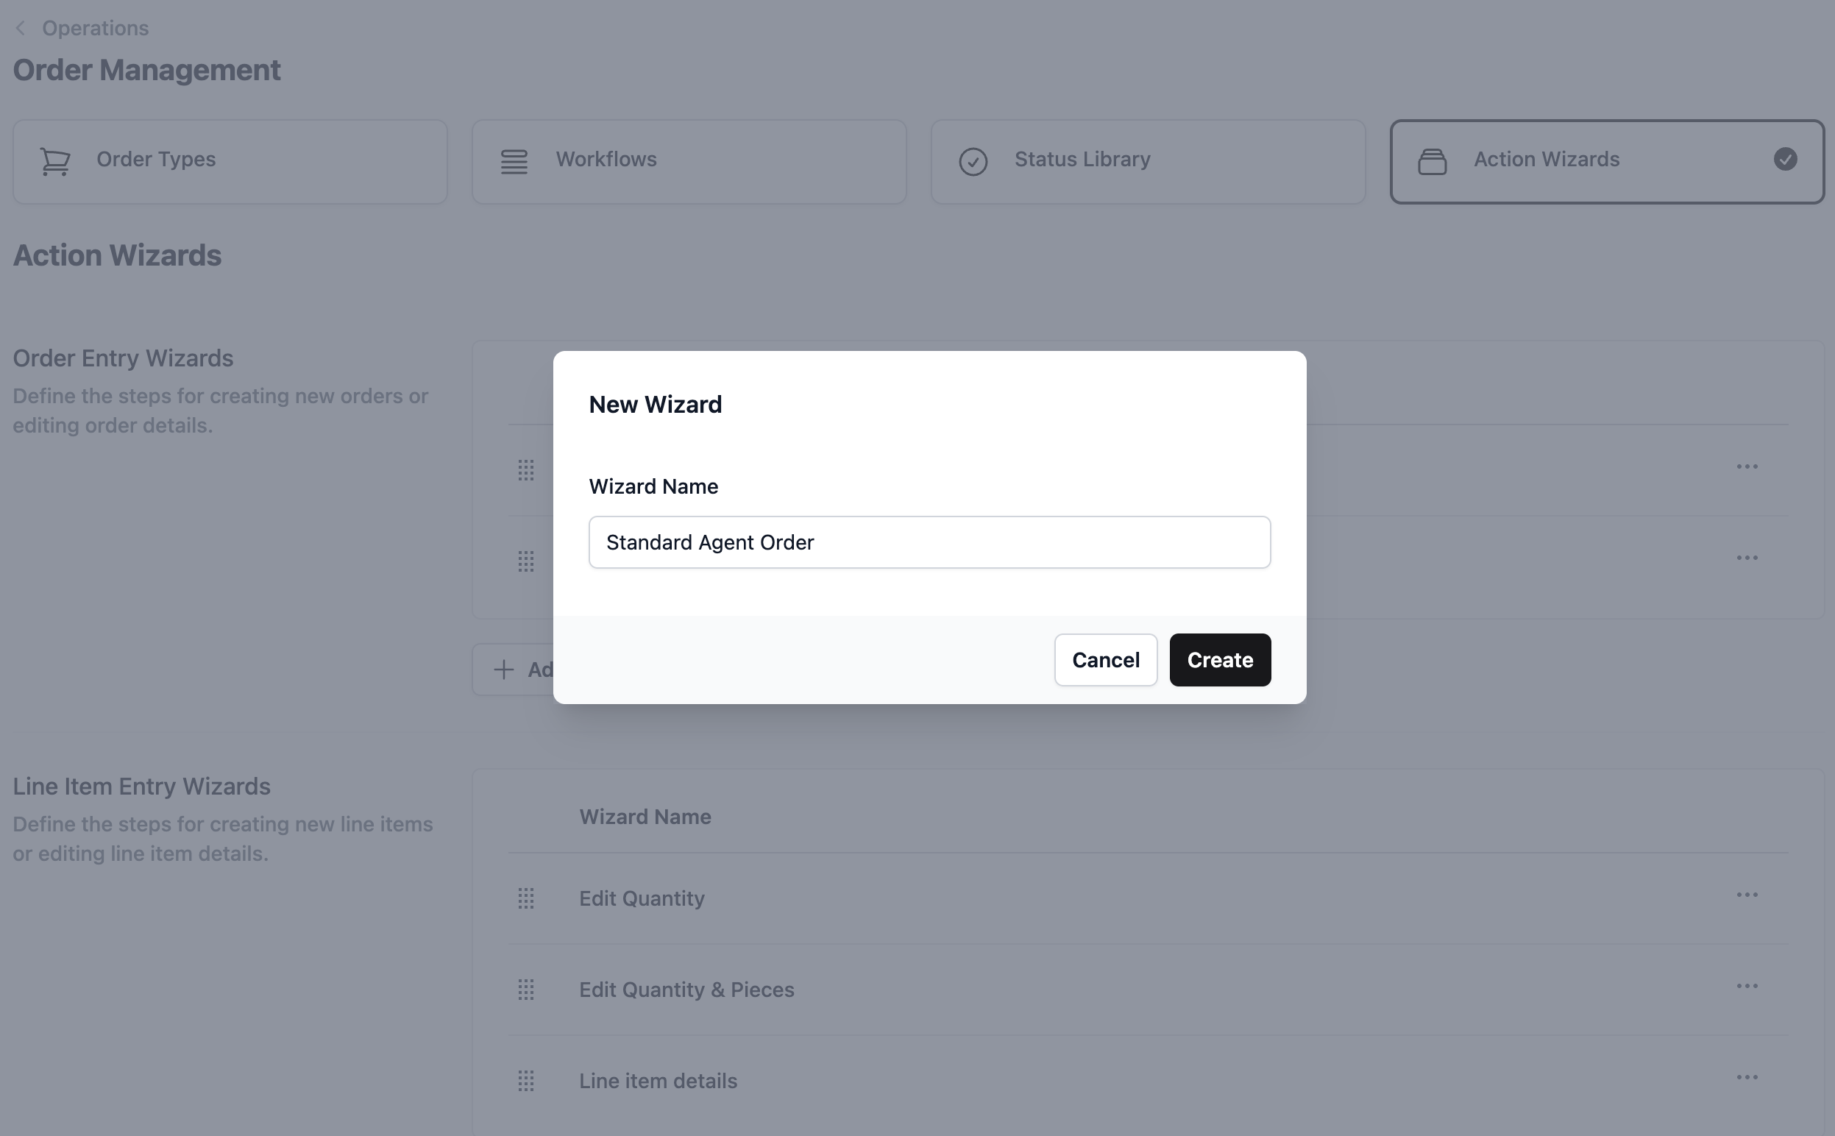Click the Create button in dialog
1835x1136 pixels.
[1219, 660]
